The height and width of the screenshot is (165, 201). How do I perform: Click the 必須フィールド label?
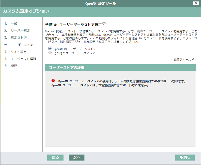[x=184, y=60]
